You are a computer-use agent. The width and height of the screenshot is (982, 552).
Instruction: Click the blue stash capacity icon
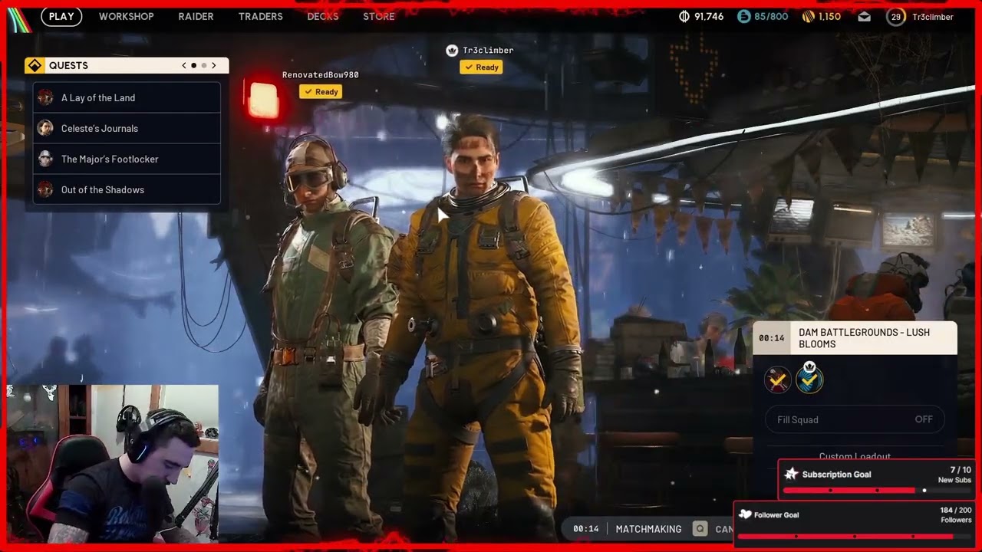pyautogui.click(x=743, y=16)
